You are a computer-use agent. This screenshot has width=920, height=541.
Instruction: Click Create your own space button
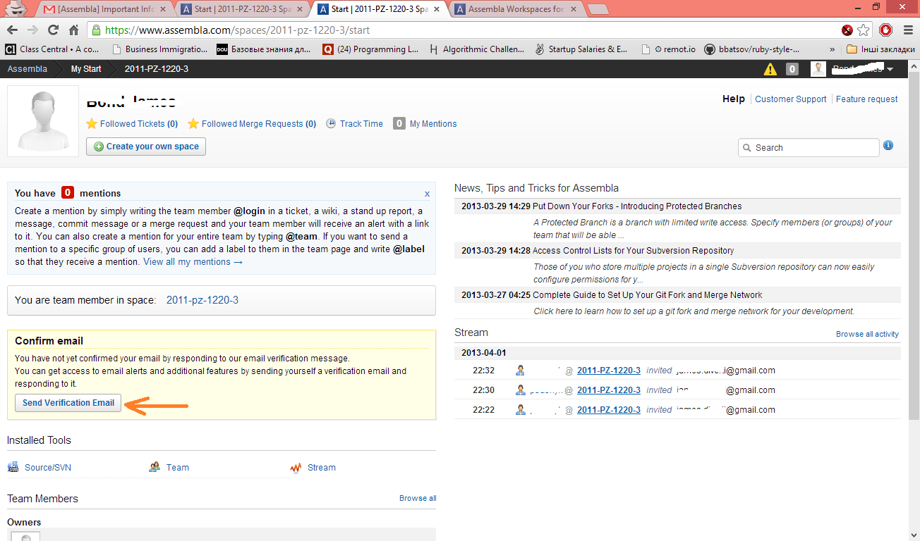(146, 147)
